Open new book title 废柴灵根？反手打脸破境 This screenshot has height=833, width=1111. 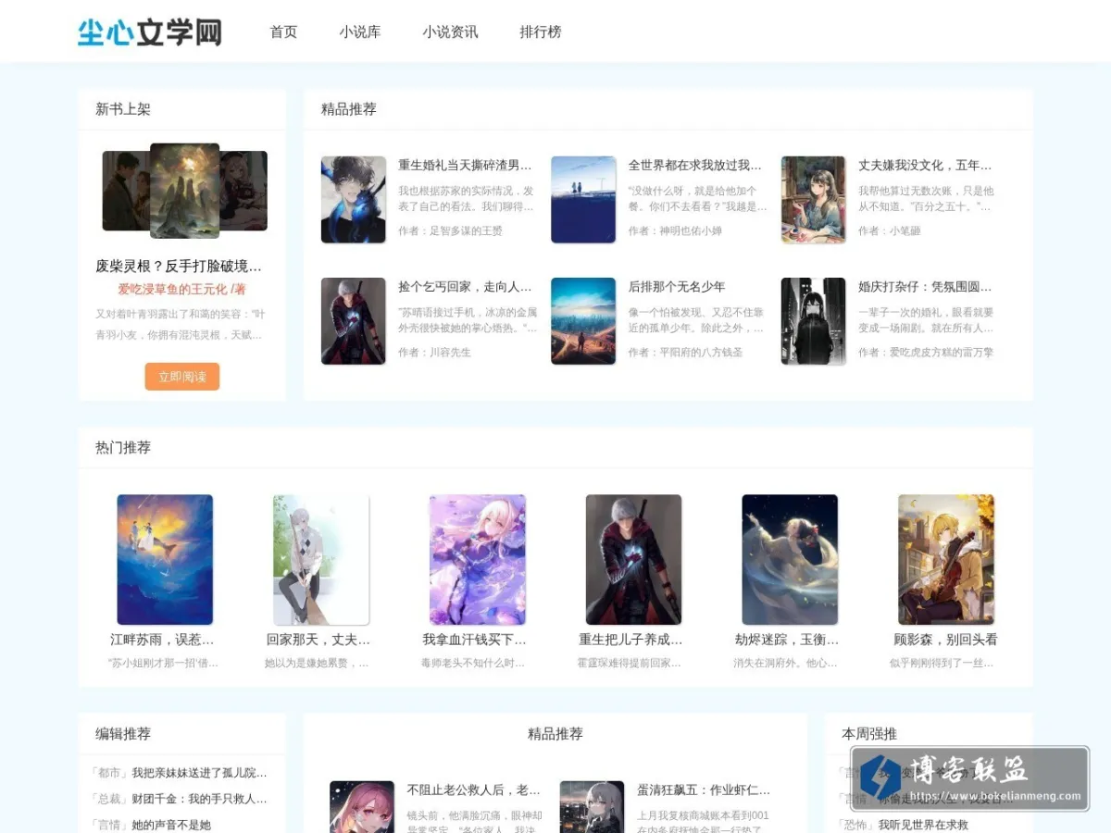click(x=179, y=266)
